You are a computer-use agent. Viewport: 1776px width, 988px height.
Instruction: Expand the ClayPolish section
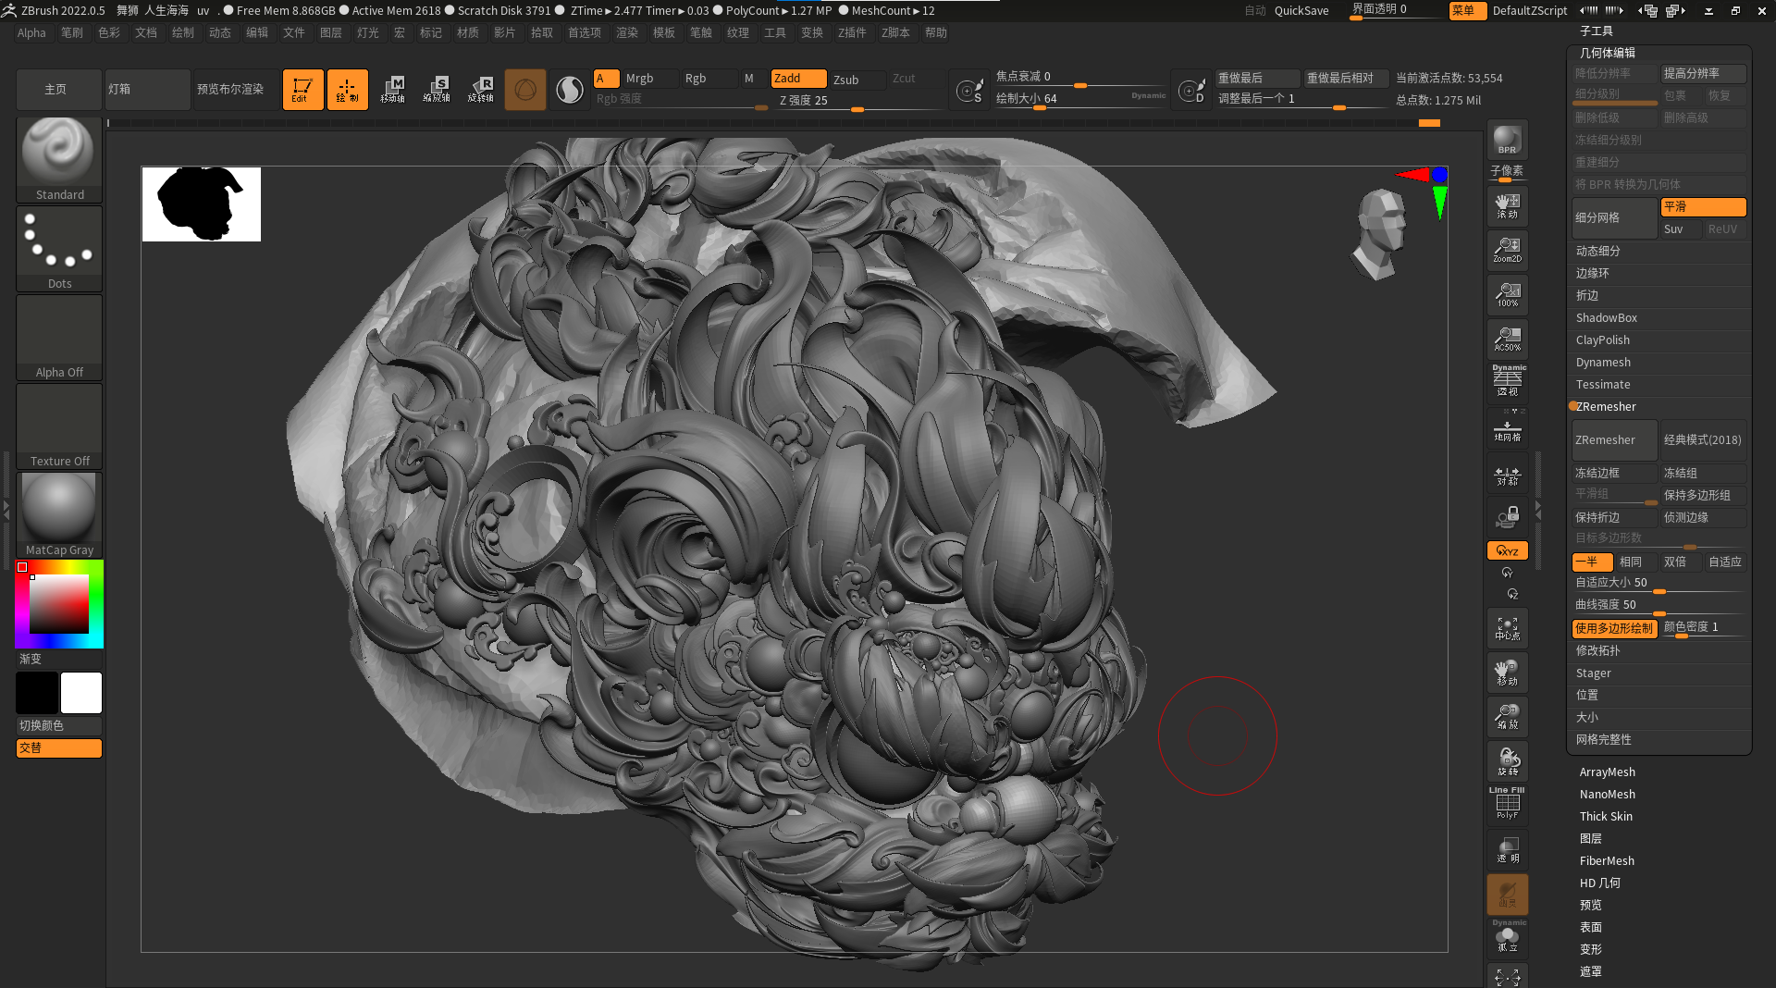(1602, 340)
